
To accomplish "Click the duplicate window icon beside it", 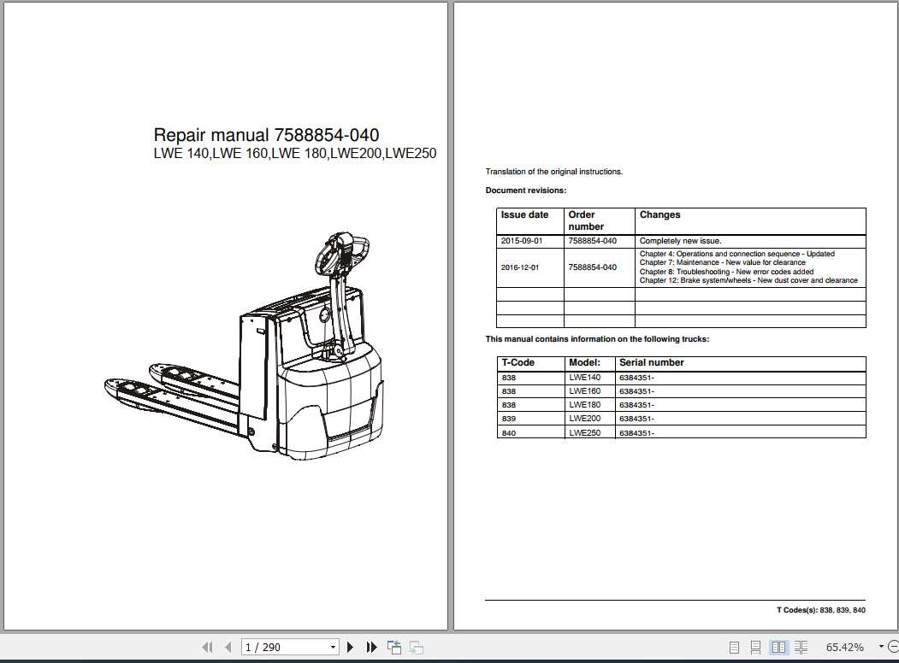I will pyautogui.click(x=416, y=647).
